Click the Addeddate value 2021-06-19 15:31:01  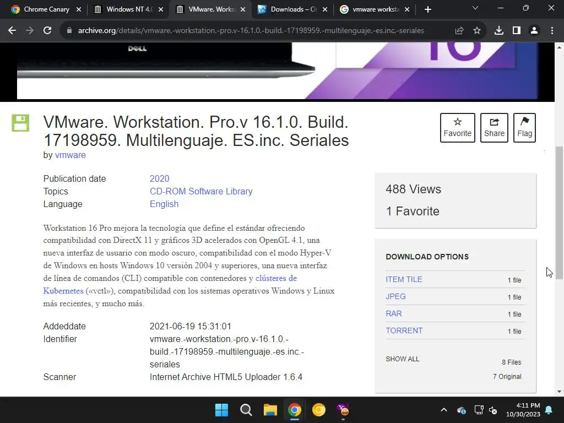(190, 326)
